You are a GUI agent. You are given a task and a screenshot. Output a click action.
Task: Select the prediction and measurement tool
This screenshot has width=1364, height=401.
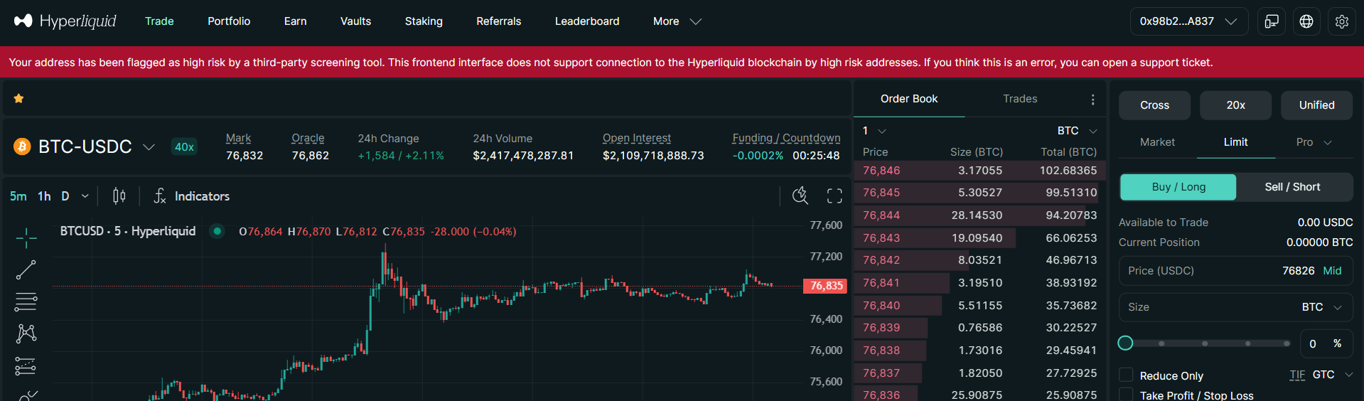(26, 366)
